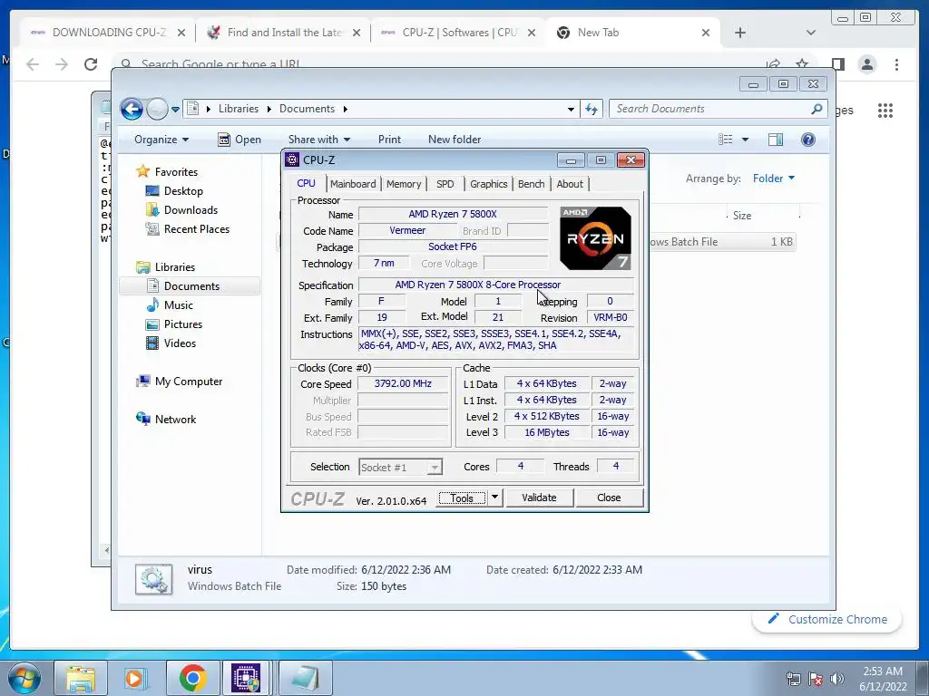The width and height of the screenshot is (929, 696).
Task: Click the Explorer forward arrow button
Action: coord(157,109)
